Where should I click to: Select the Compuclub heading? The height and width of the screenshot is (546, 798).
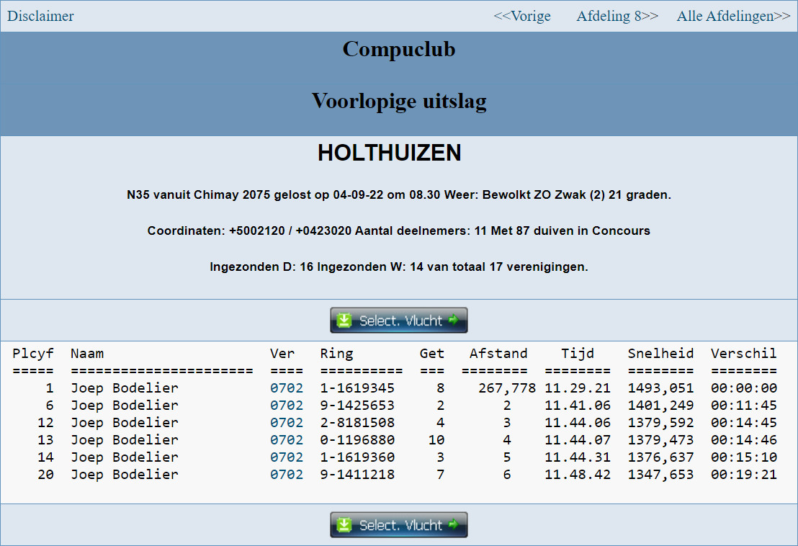[399, 50]
